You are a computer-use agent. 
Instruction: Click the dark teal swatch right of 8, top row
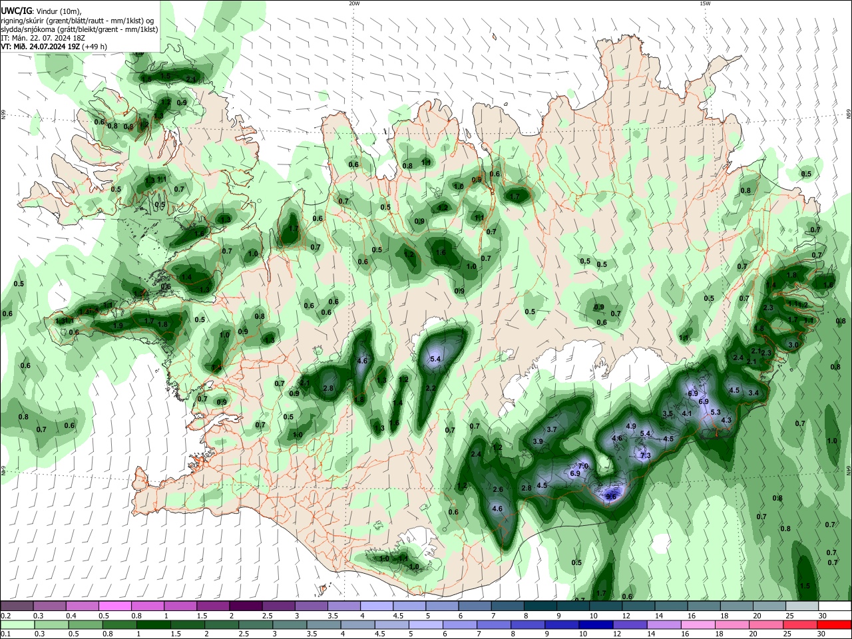(x=540, y=606)
